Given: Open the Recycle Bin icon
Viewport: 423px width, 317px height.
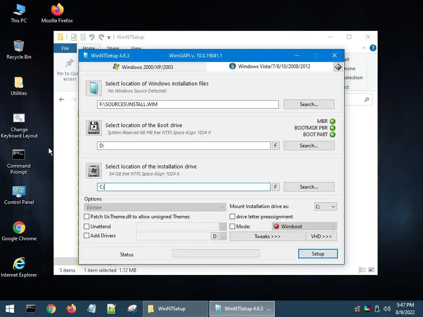Looking at the screenshot, I should click(19, 50).
